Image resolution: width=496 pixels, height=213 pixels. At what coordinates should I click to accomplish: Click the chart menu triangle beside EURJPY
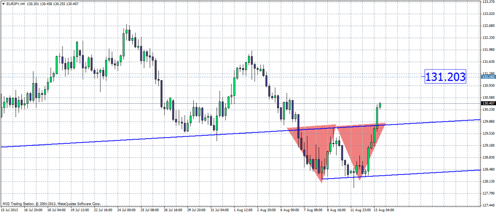coord(3,4)
